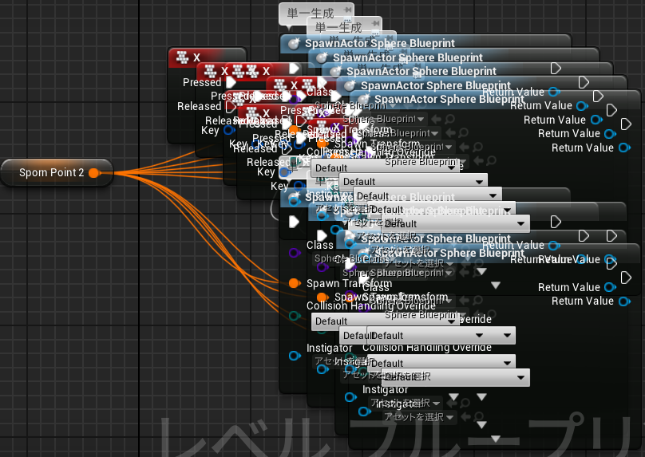This screenshot has height=457, width=645.
Task: Click the orange Spawn Transform pin on the rear lower node
Action: tap(294, 283)
